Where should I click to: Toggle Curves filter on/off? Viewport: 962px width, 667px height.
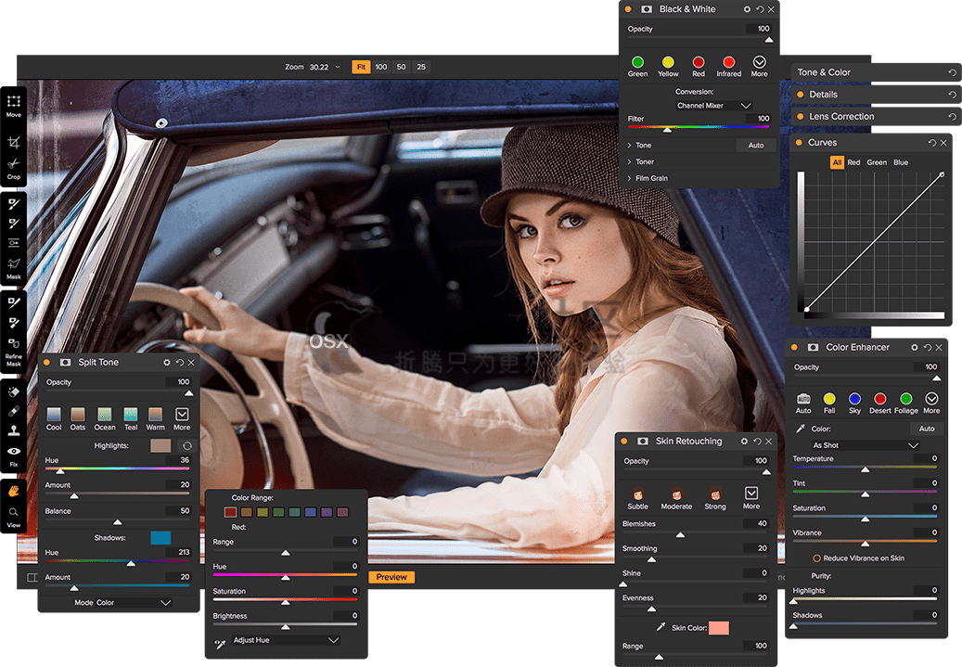[x=800, y=142]
